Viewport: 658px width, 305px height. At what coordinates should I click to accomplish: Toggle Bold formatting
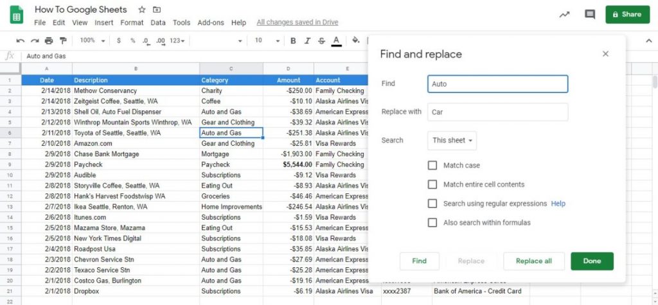click(293, 40)
